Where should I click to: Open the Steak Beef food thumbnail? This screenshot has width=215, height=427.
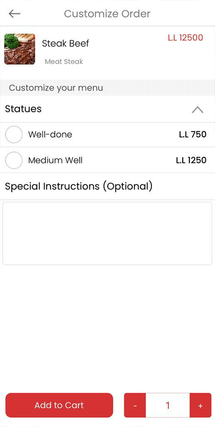(x=20, y=49)
